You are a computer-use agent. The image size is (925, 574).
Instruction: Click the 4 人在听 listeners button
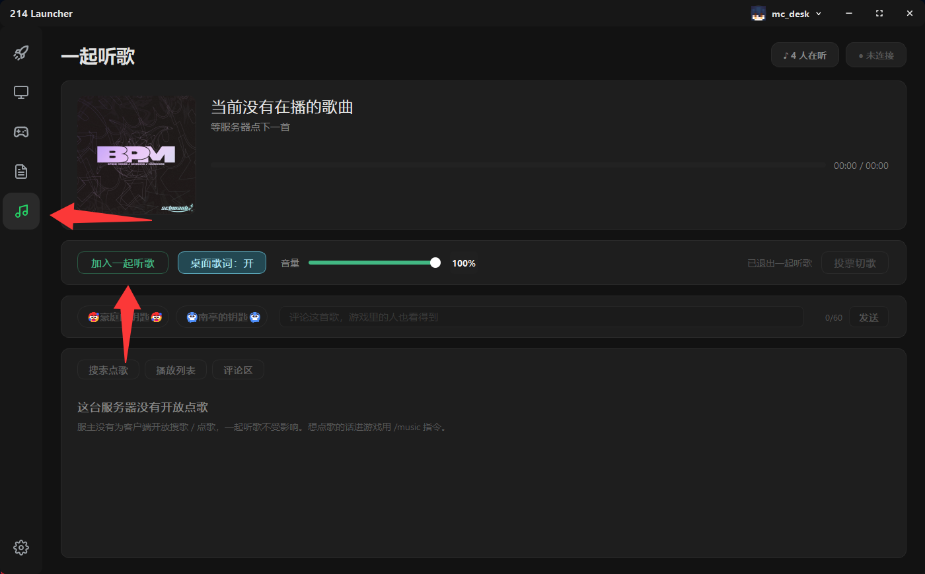805,55
